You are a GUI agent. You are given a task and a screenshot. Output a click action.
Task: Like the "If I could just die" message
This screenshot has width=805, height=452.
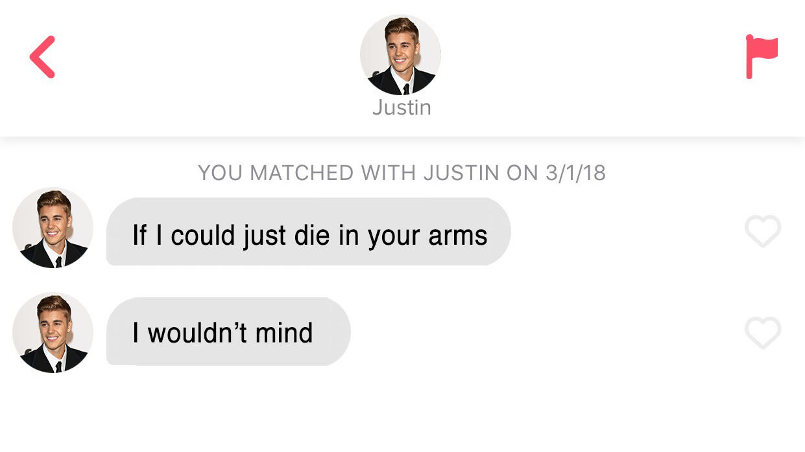(763, 231)
